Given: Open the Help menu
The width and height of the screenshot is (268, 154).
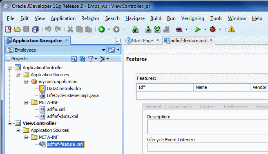Looking at the screenshot, I should [x=257, y=18].
